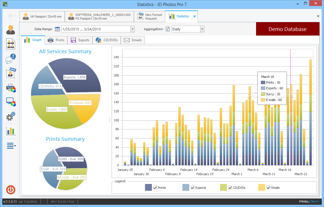This screenshot has width=324, height=207.
Task: Click the DS40 - 6x4: 339 label
Action: [x=53, y=169]
